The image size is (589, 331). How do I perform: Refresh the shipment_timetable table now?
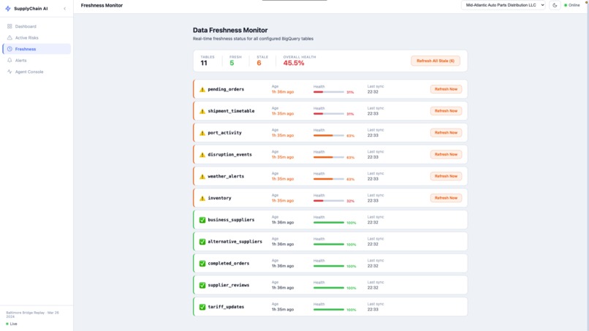pos(446,111)
